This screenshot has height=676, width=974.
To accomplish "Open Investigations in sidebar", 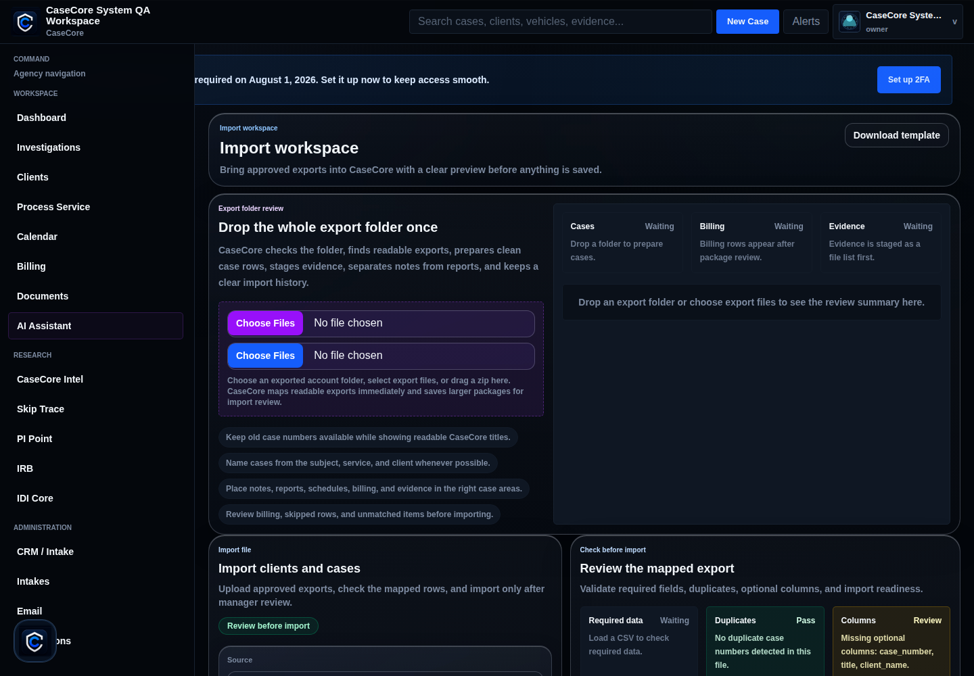I will tap(95, 147).
